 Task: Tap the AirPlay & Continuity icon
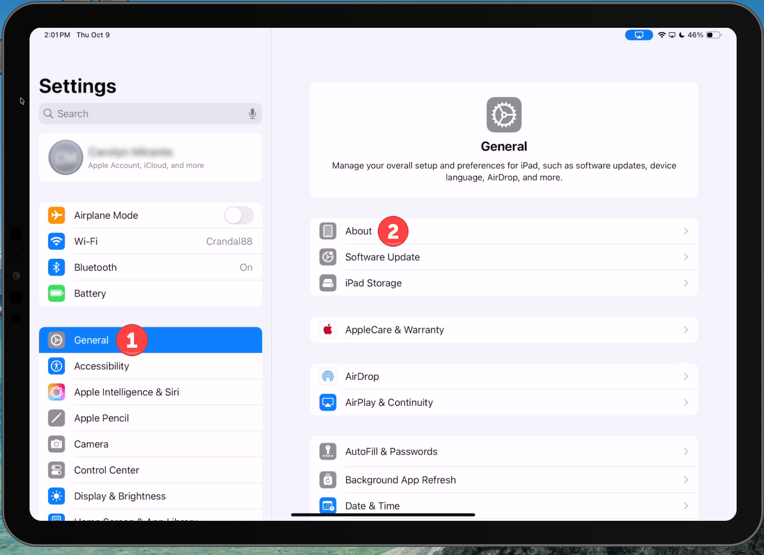[x=328, y=402]
